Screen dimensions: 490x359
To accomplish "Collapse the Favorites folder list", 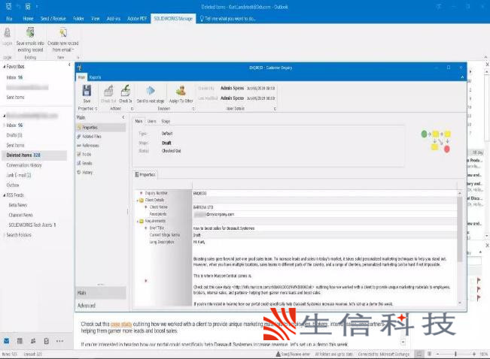I will (3, 65).
